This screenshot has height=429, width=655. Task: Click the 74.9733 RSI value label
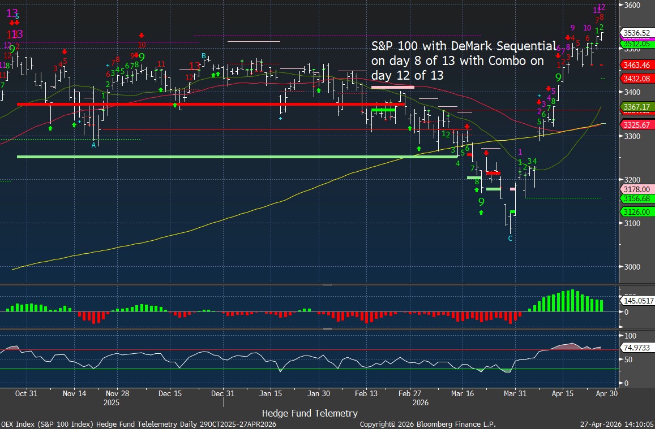[636, 348]
